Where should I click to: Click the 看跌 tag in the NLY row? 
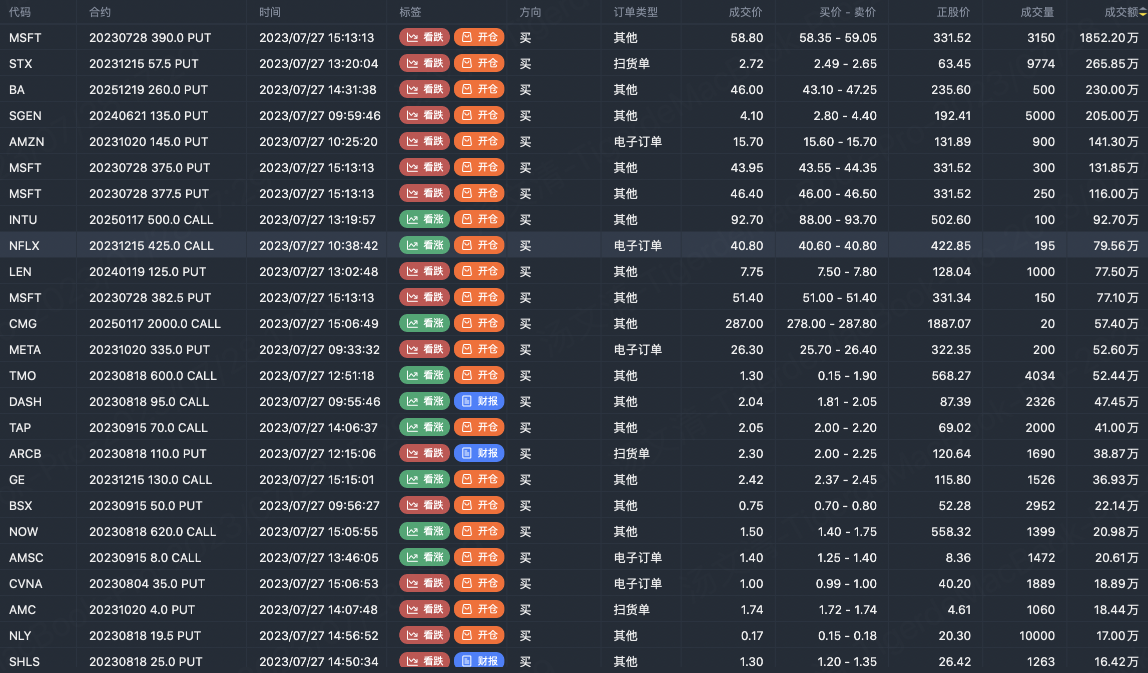(425, 635)
